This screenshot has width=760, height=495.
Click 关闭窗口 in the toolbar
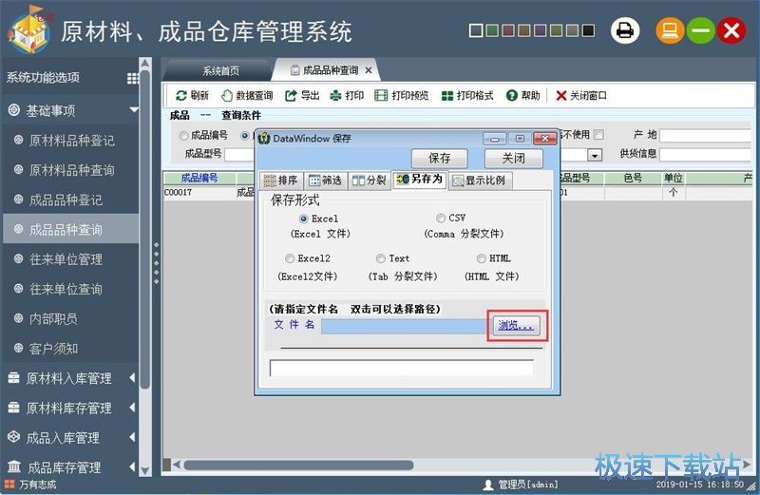point(580,96)
